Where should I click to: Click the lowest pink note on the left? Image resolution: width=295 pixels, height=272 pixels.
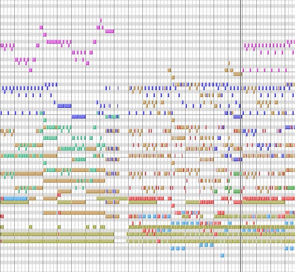pyautogui.click(x=30, y=70)
